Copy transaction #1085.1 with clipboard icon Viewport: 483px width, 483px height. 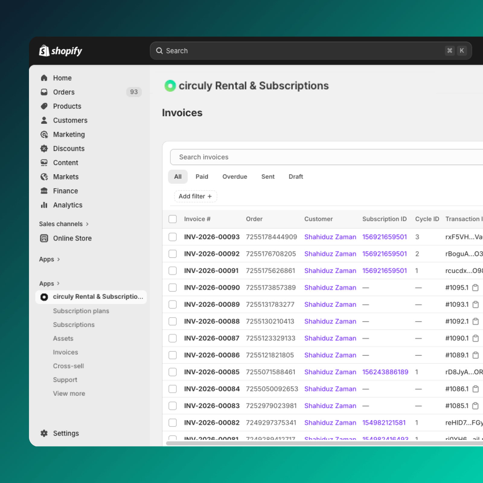pos(475,406)
